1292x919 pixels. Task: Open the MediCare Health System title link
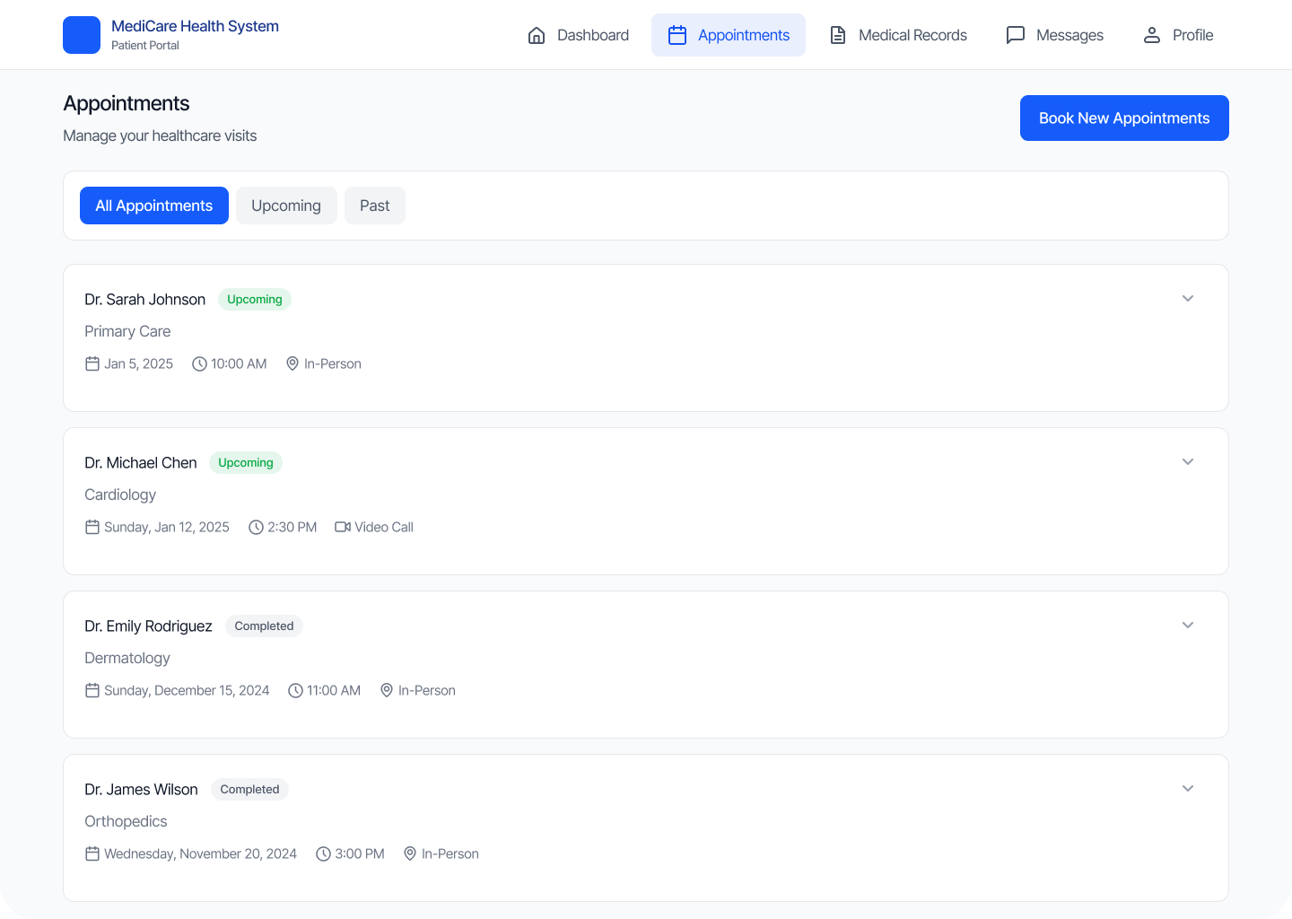coord(195,26)
